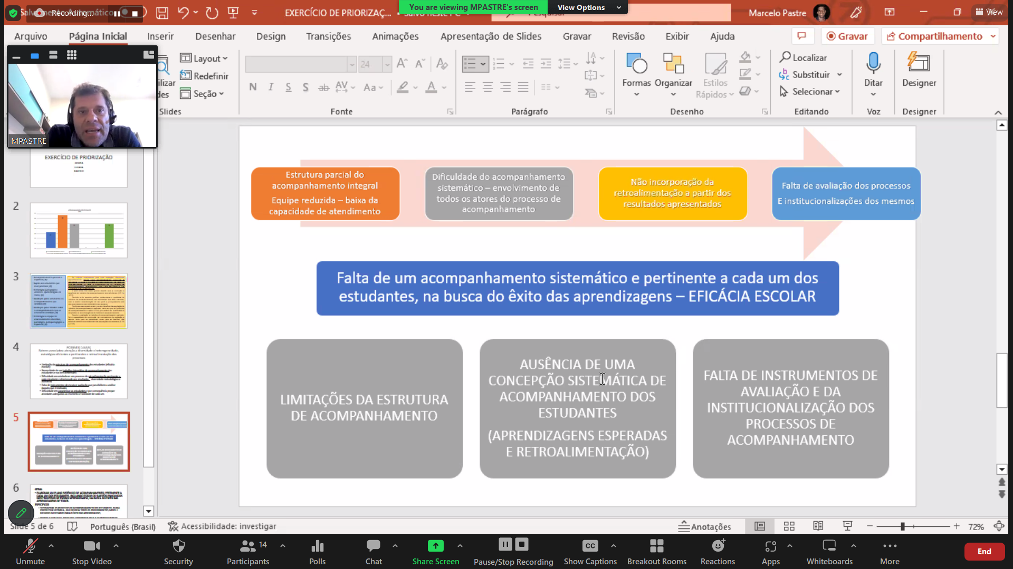The width and height of the screenshot is (1013, 569).
Task: Align text left in paragraph group
Action: click(x=470, y=87)
